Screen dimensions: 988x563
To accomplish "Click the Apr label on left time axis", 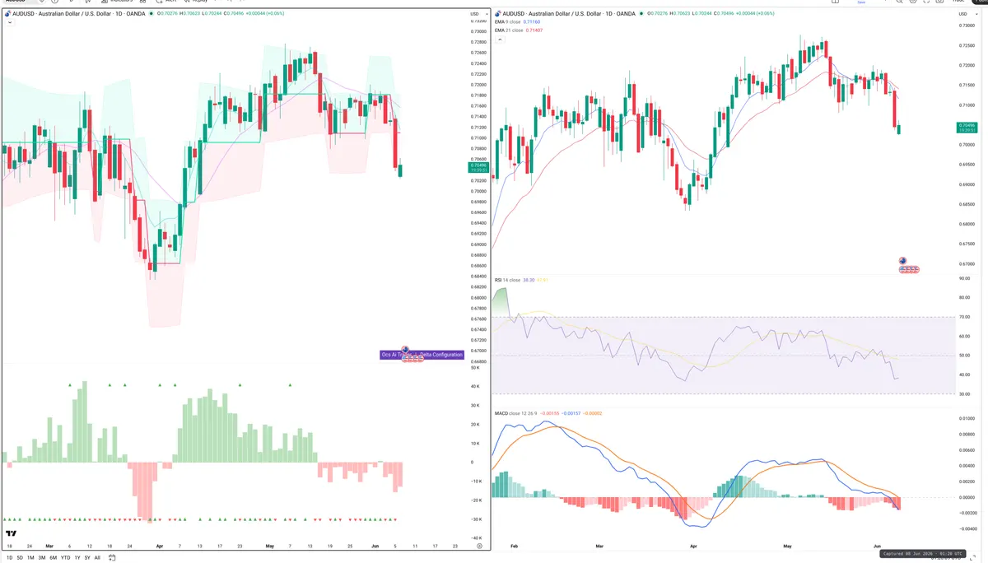I will [x=160, y=546].
